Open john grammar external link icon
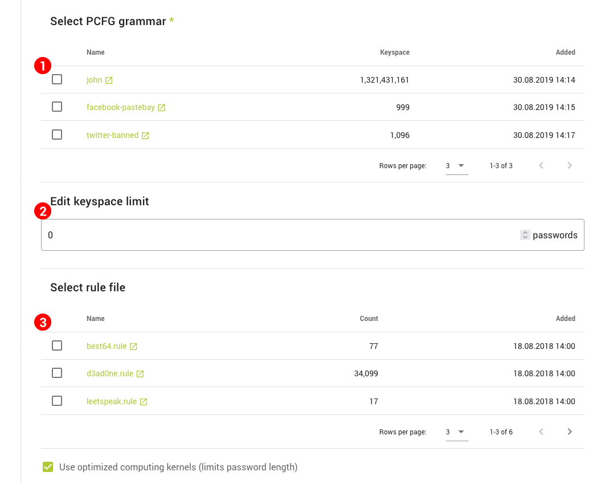 [x=109, y=80]
